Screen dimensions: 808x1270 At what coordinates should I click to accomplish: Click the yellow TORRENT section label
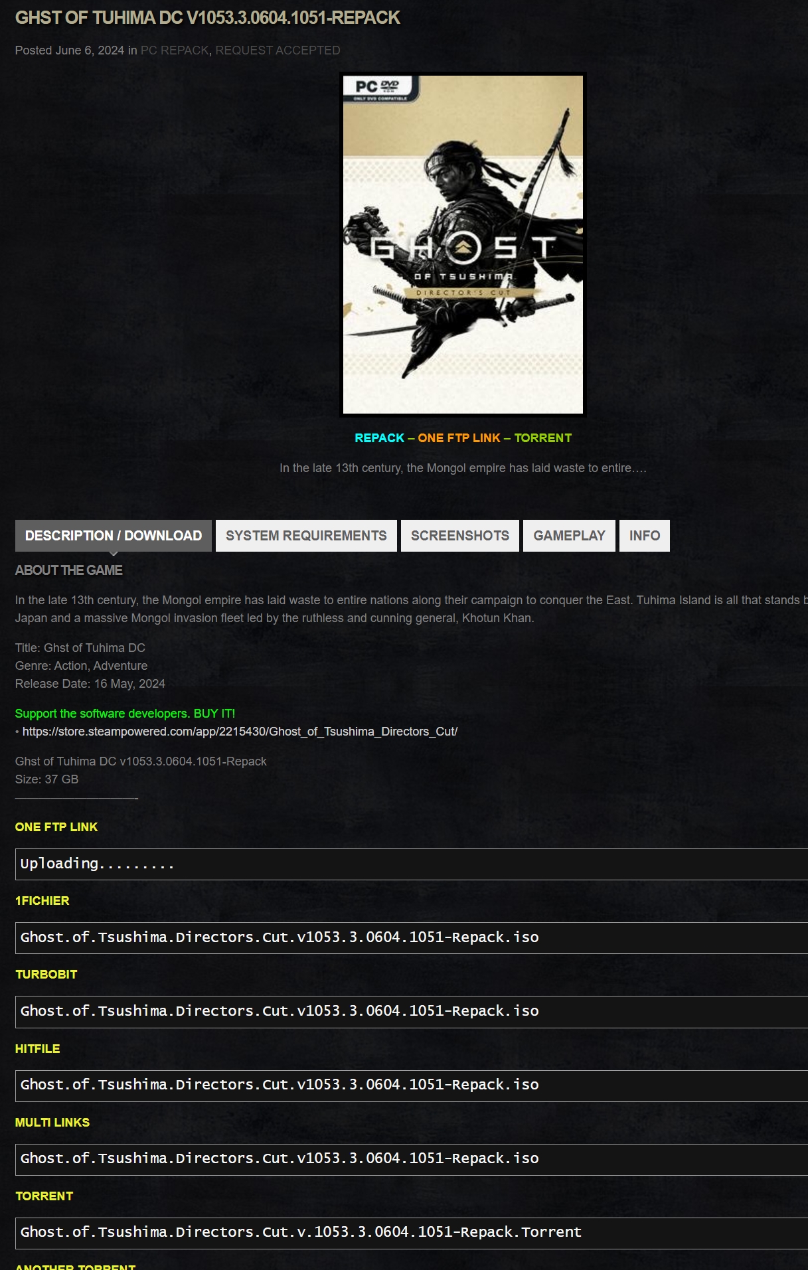coord(44,1196)
